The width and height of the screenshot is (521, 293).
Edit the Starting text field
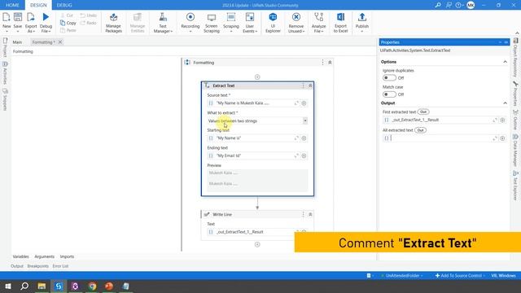point(254,138)
